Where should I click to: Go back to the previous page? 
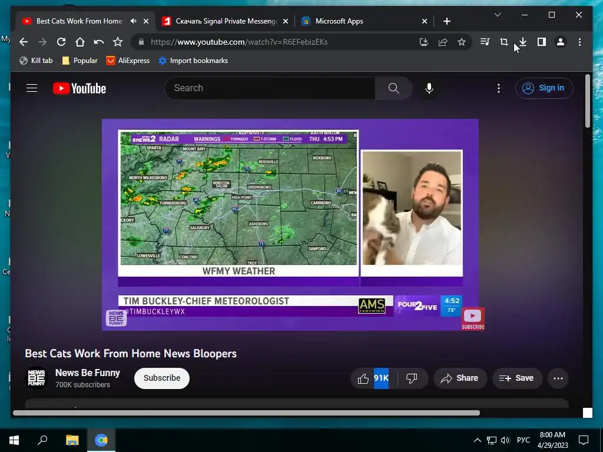(x=24, y=42)
